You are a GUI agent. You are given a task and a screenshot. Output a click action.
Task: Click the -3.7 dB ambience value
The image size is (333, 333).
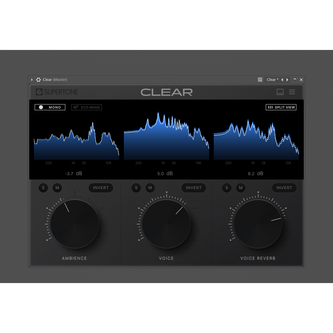[74, 173]
